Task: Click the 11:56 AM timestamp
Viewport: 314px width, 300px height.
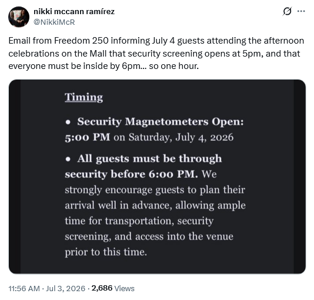Action: click(24, 288)
